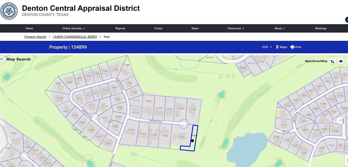Click parcel label 75751
348x167 pixels.
80,78
